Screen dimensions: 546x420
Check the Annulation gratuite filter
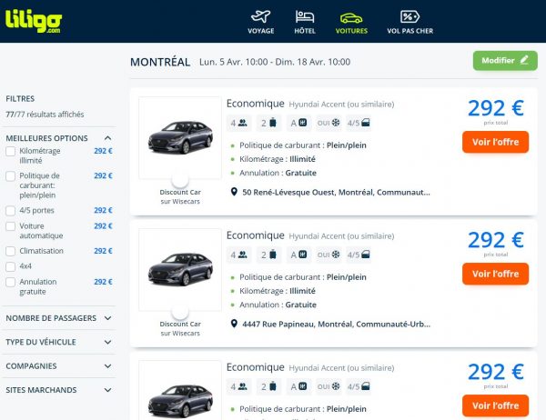coord(10,282)
